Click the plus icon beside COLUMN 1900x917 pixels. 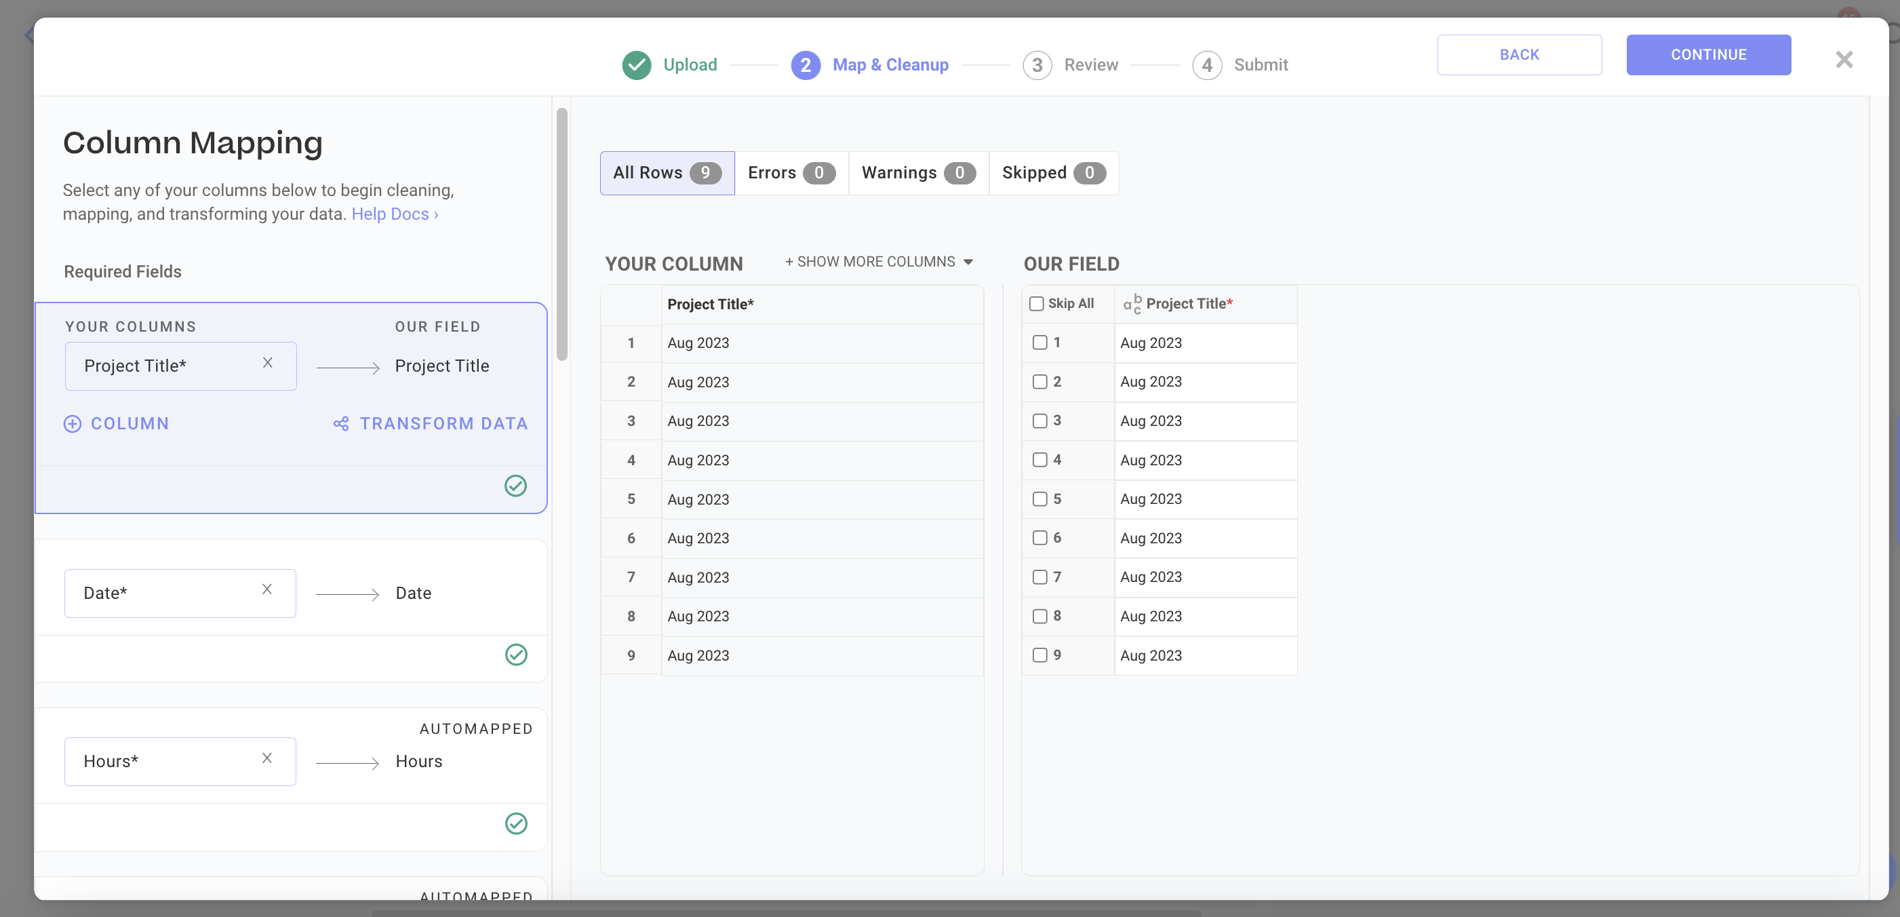[73, 423]
